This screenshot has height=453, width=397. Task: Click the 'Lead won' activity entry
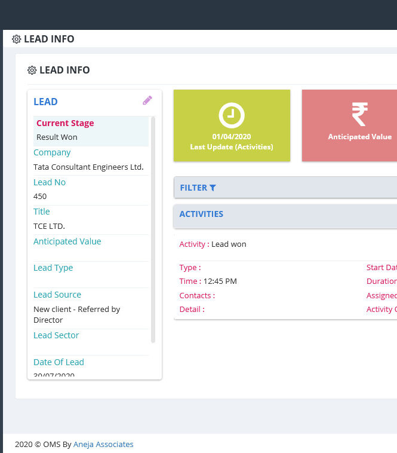coord(229,244)
